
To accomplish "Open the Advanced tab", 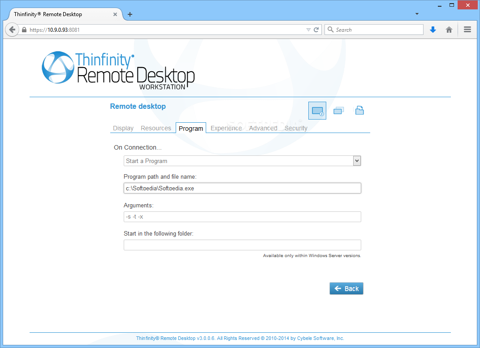I will pos(263,128).
